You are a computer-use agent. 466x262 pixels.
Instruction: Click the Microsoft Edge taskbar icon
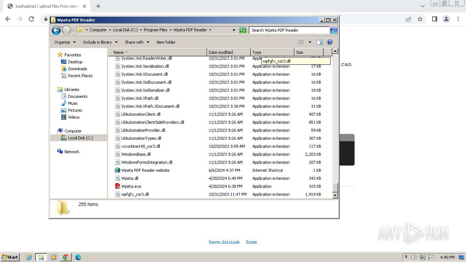tap(78, 257)
